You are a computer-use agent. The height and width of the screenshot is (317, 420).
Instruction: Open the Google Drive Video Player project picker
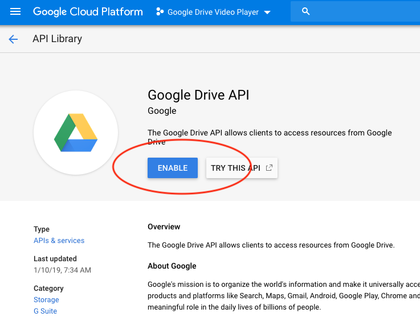(213, 13)
